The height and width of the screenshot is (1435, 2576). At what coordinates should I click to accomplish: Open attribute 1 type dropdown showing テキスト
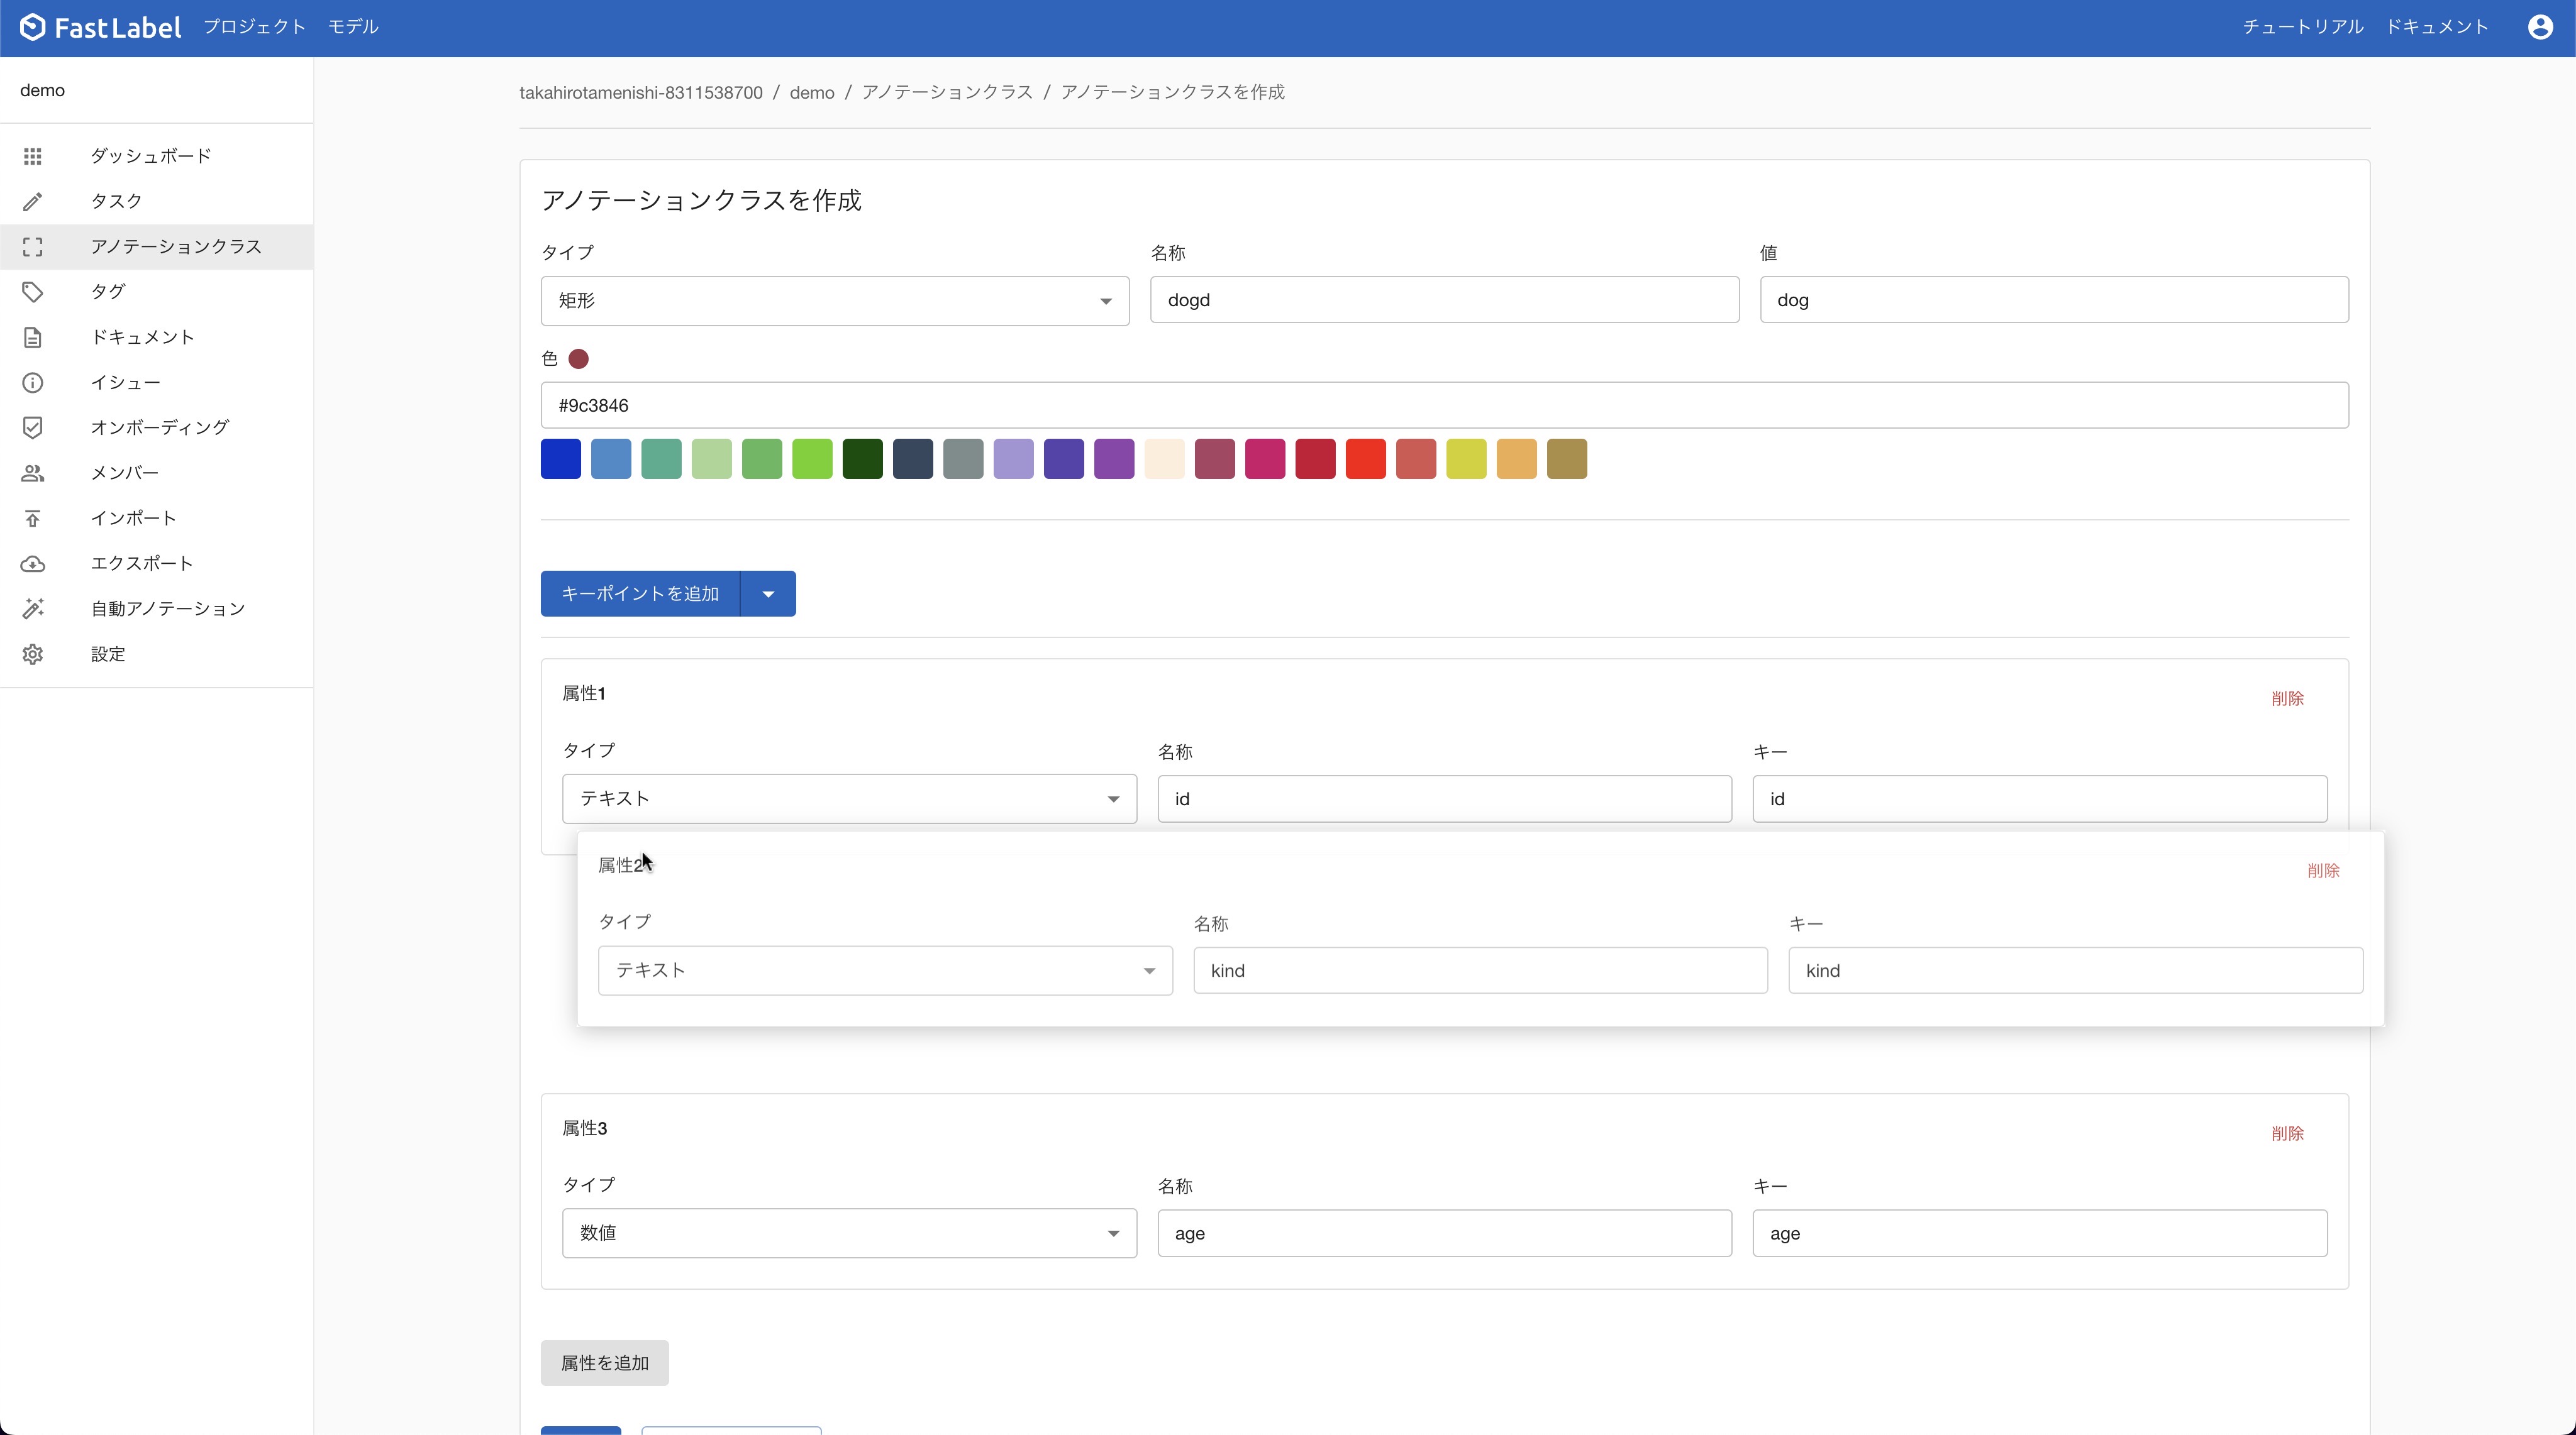point(848,798)
